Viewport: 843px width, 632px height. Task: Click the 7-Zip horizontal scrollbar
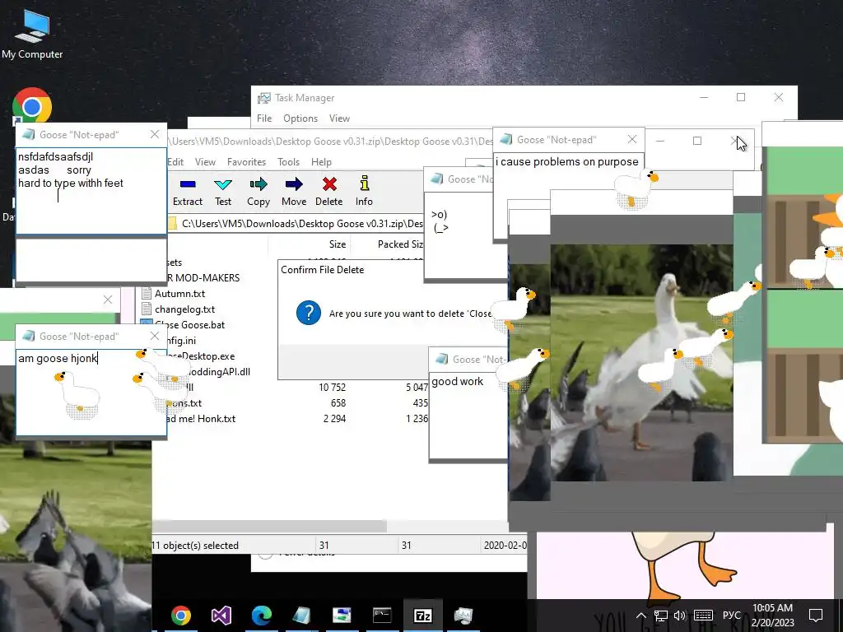[269, 526]
